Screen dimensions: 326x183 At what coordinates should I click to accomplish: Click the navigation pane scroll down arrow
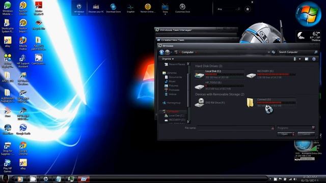point(188,122)
